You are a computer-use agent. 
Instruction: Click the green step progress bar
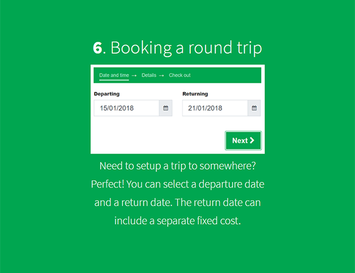click(177, 75)
